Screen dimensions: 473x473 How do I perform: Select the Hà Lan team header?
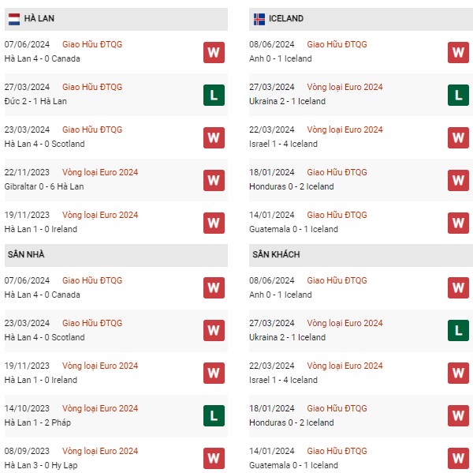(116, 19)
